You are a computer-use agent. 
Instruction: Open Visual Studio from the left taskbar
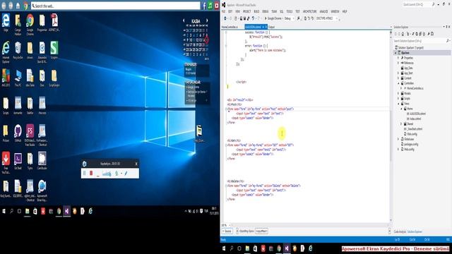pos(66,211)
